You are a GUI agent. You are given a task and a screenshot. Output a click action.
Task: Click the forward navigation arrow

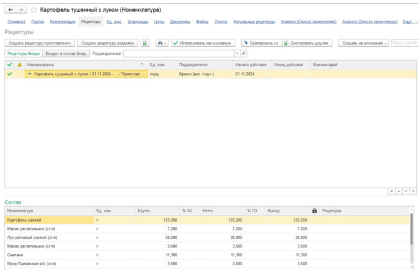click(x=21, y=10)
